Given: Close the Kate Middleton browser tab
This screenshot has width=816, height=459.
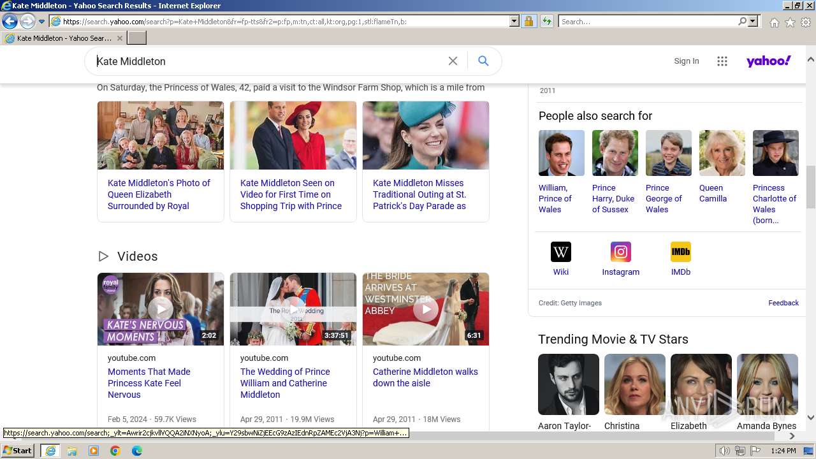Looking at the screenshot, I should 120,38.
